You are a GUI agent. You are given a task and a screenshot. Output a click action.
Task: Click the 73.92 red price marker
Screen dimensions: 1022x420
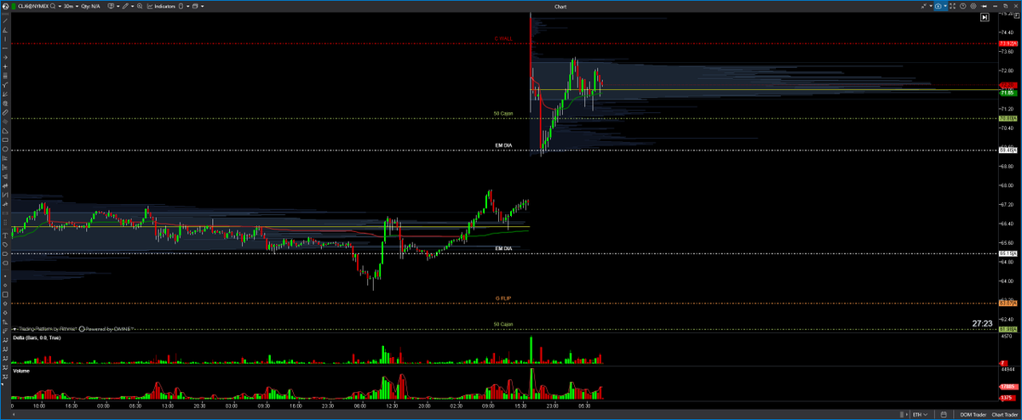[1008, 43]
